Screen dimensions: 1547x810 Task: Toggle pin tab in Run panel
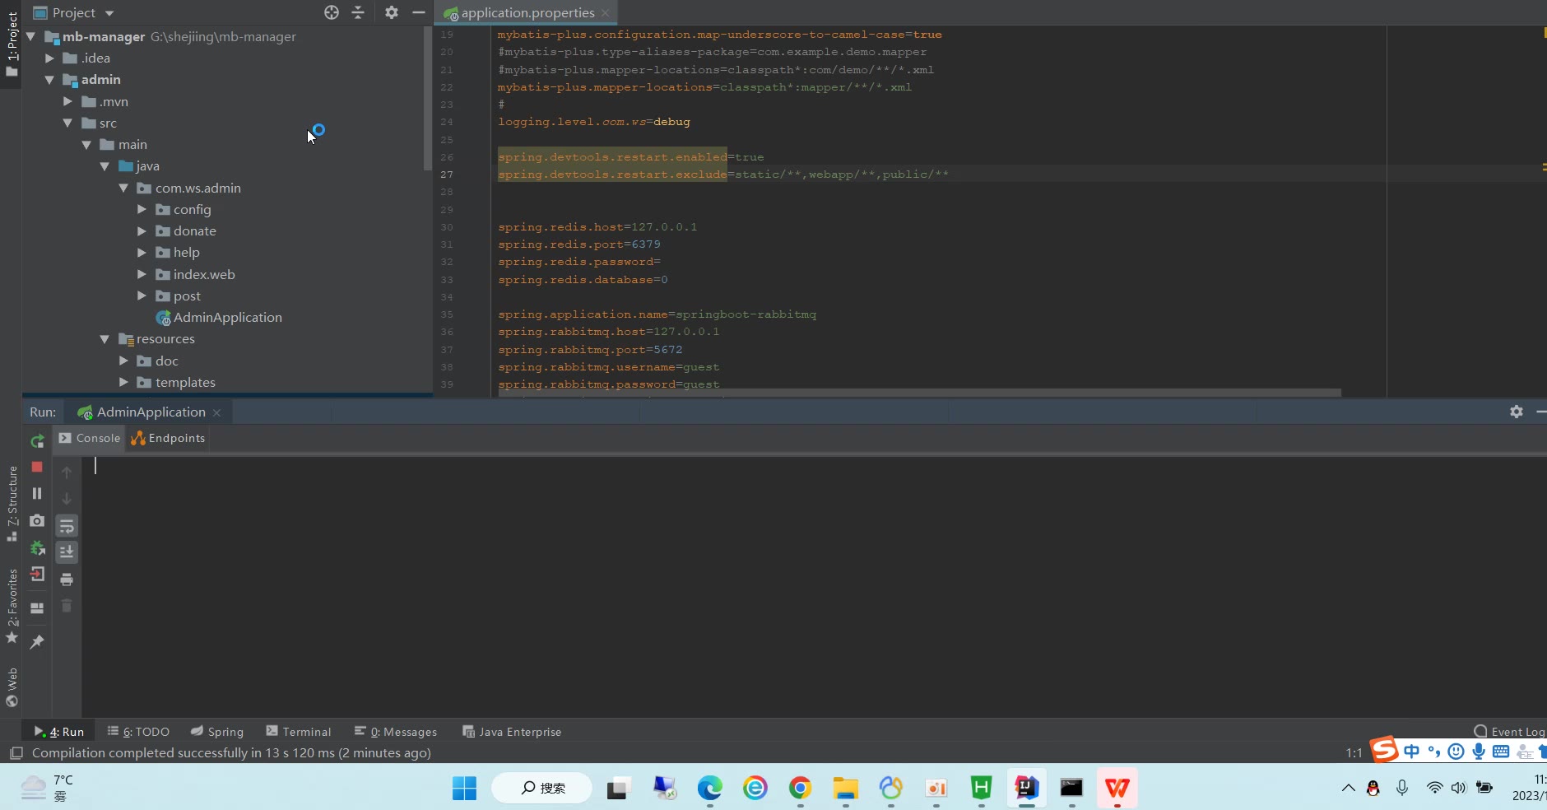click(x=37, y=641)
